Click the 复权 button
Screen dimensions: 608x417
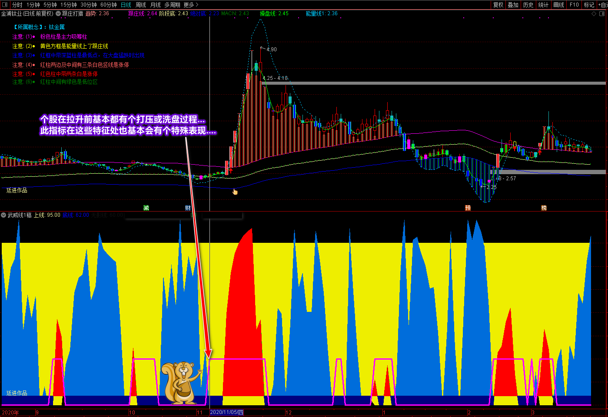click(x=498, y=5)
